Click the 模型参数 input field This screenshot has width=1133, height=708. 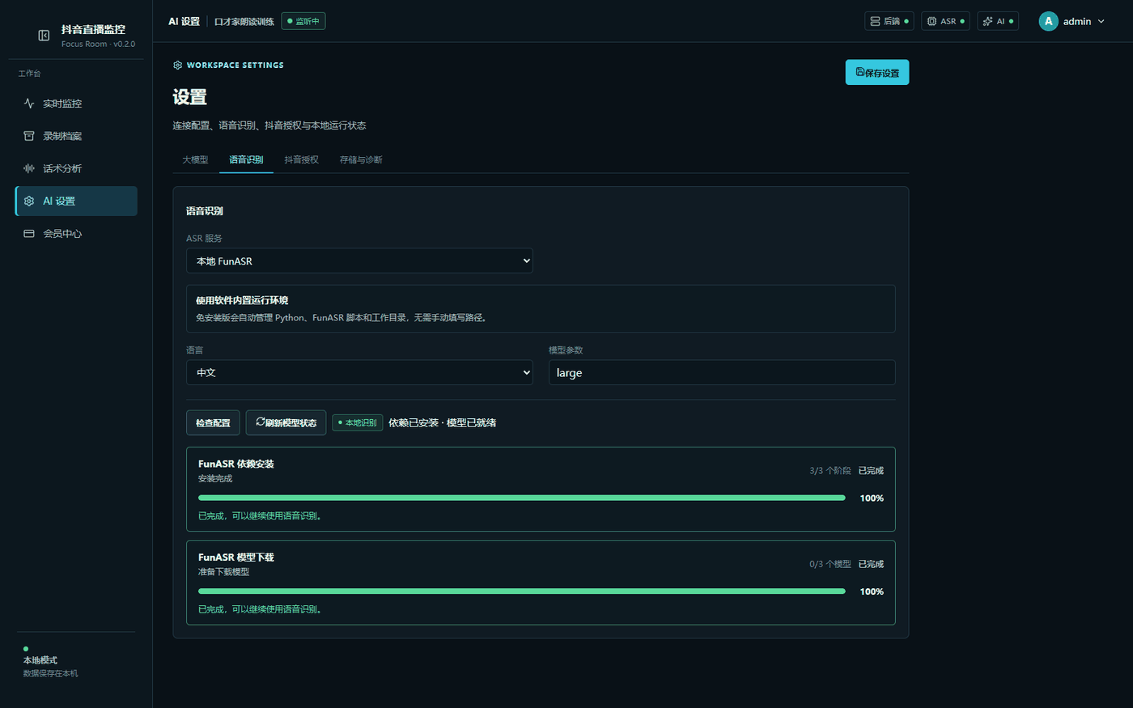point(722,372)
